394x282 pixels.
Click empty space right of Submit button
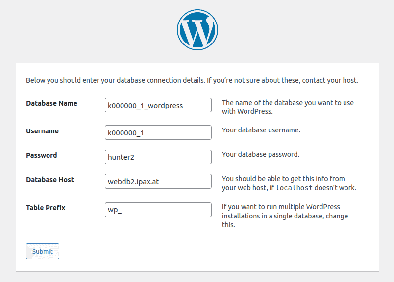(x=196, y=251)
